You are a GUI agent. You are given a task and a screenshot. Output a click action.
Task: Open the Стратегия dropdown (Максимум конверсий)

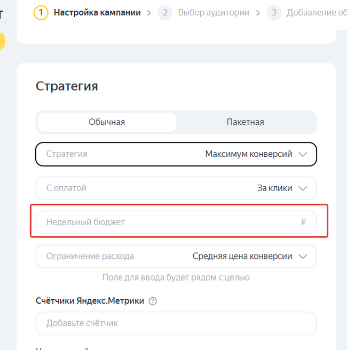176,154
